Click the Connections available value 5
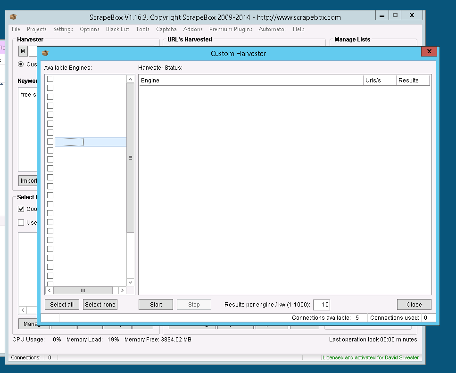456x373 pixels. click(x=357, y=317)
